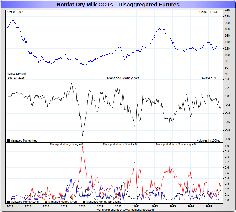Click 'Managed Money Long = 0' readout

(x=67, y=144)
